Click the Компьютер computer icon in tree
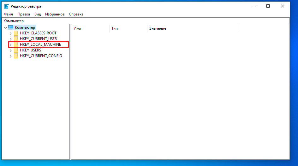 [x=11, y=27]
